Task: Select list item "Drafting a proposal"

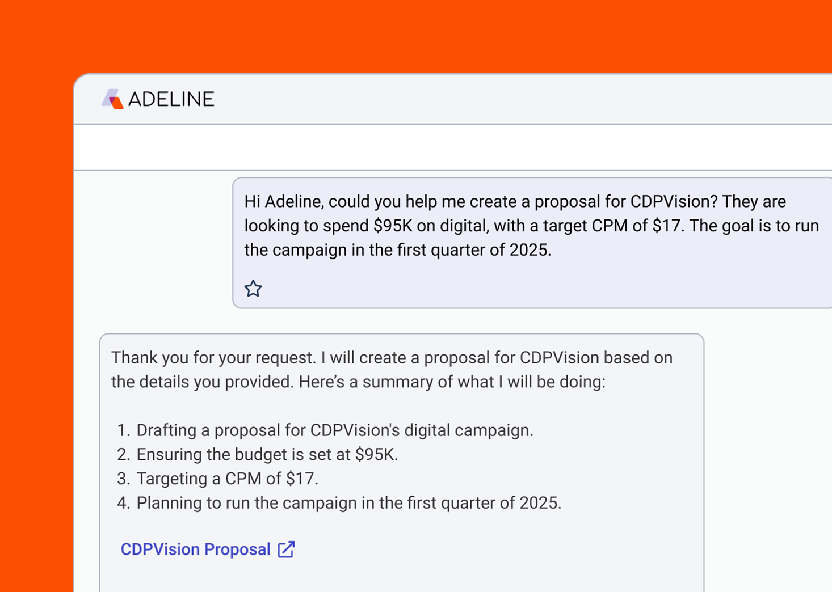Action: [x=334, y=430]
